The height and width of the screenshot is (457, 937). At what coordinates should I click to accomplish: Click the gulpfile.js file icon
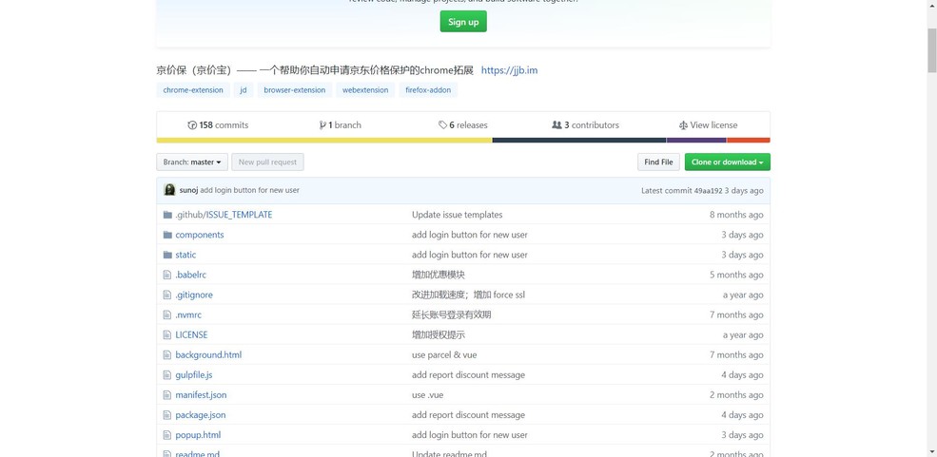click(x=167, y=374)
